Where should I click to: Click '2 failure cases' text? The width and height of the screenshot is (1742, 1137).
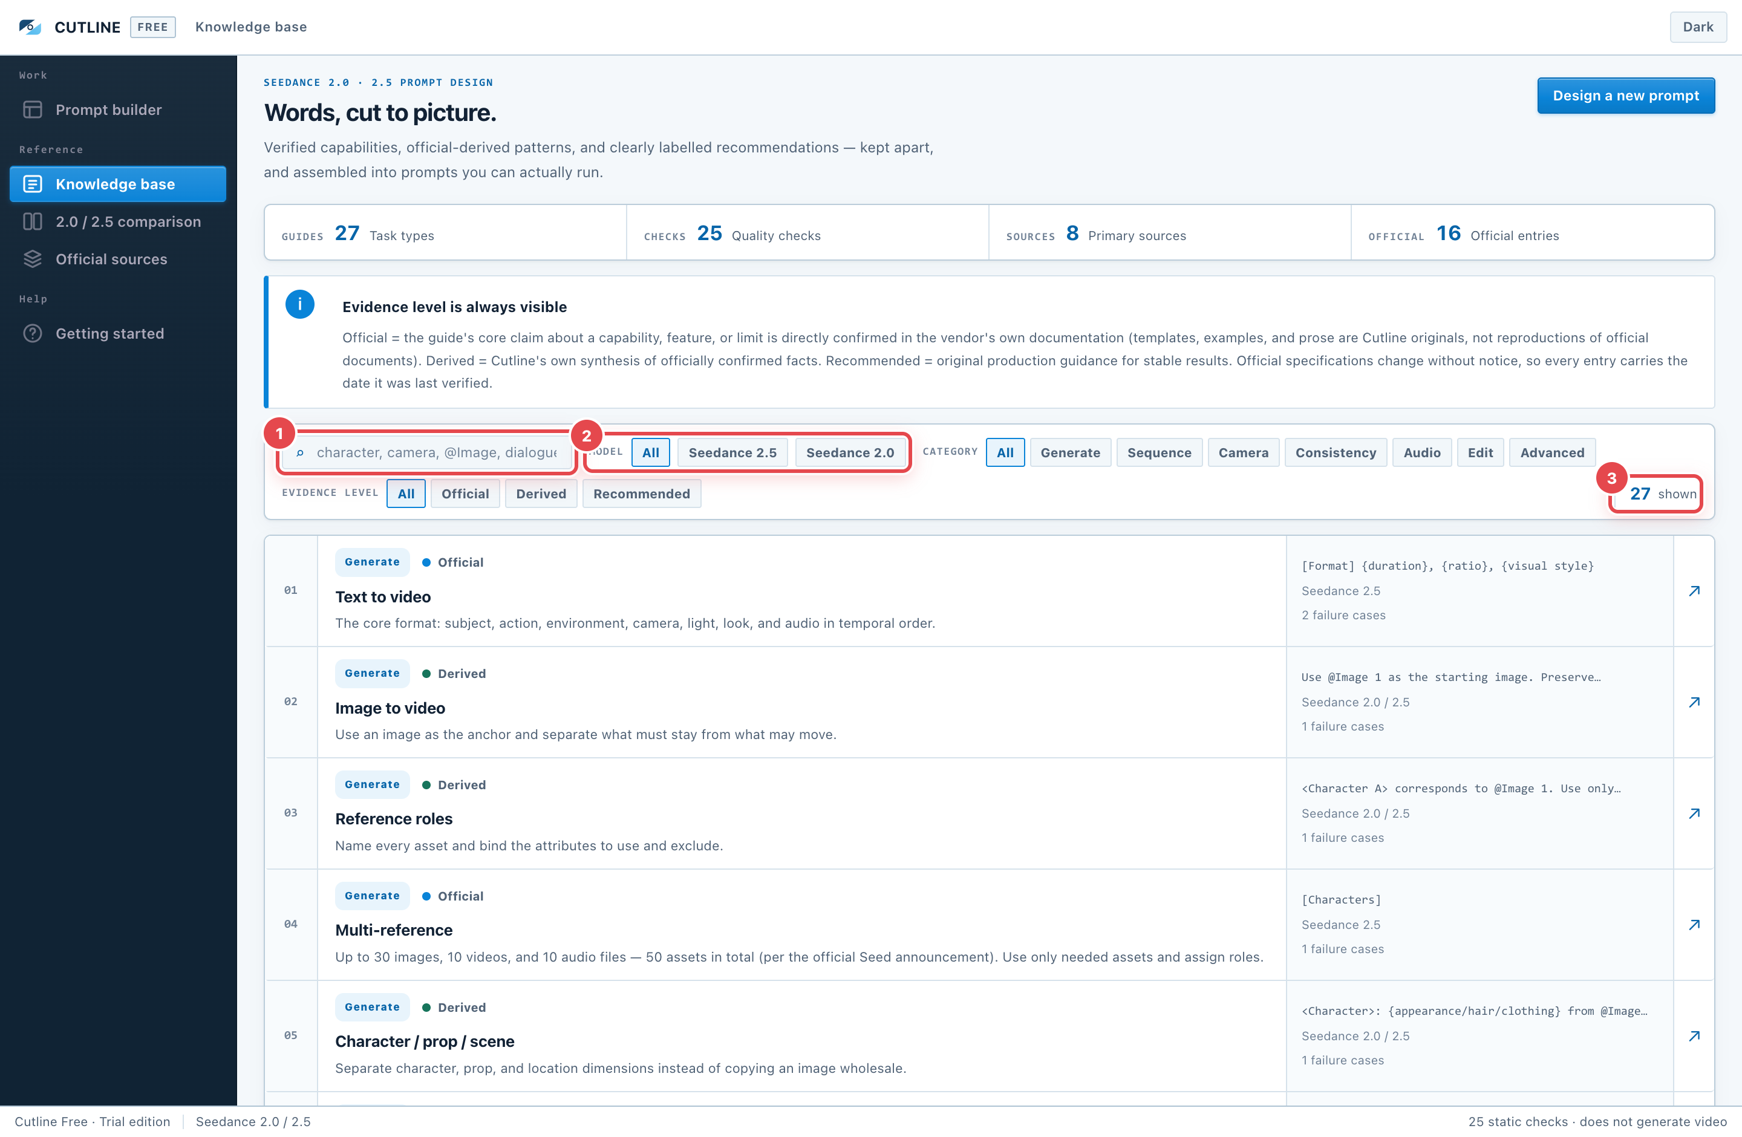(1343, 615)
